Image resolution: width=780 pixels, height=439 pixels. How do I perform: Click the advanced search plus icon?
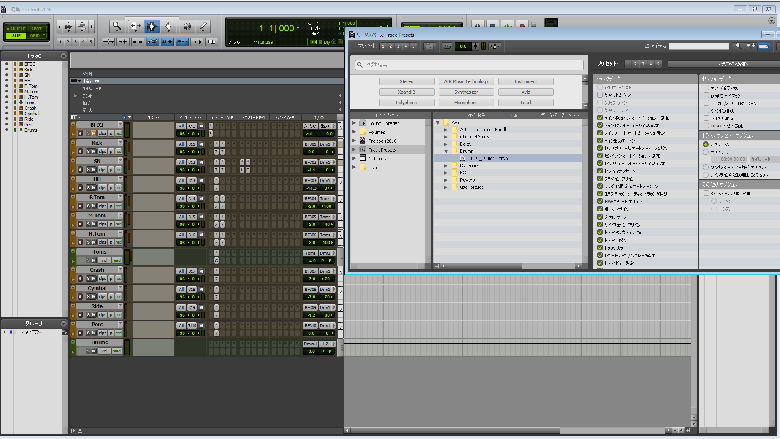click(x=750, y=46)
